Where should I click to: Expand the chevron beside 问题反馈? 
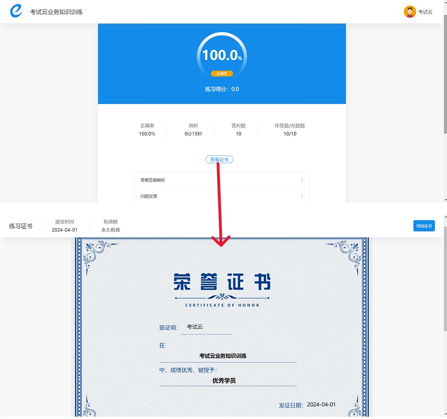pyautogui.click(x=302, y=196)
